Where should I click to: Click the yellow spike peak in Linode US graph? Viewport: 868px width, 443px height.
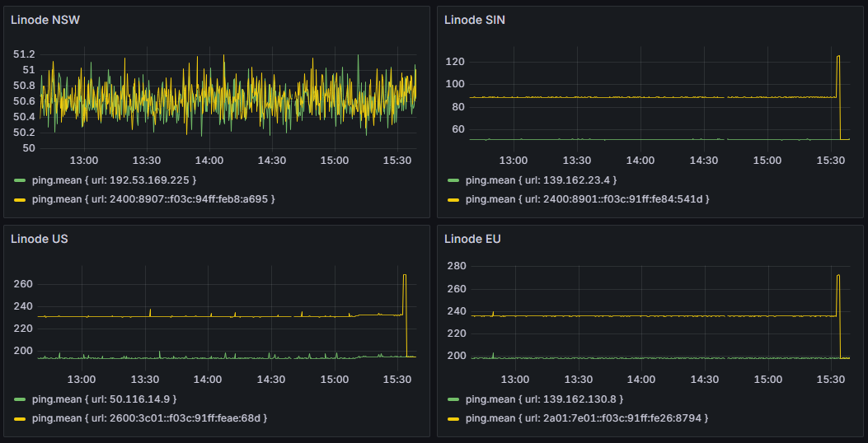pos(405,275)
